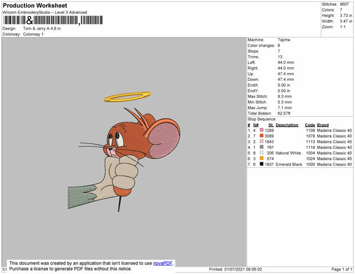This screenshot has width=355, height=274.
Task: Click thread code 1024
Action: pyautogui.click(x=311, y=159)
